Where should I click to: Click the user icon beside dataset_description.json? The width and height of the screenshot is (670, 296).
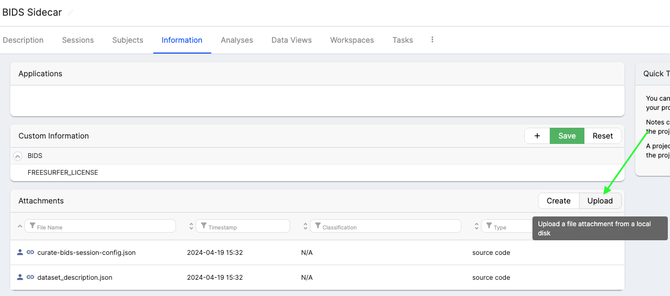[x=21, y=277]
